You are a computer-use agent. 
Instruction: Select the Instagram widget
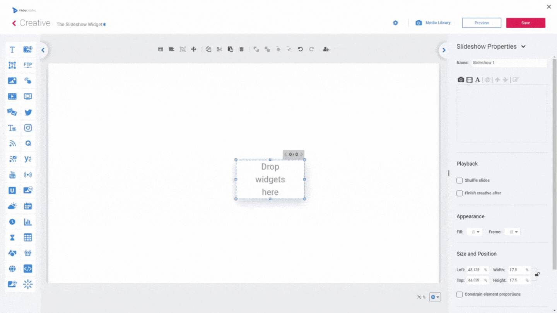coord(28,128)
